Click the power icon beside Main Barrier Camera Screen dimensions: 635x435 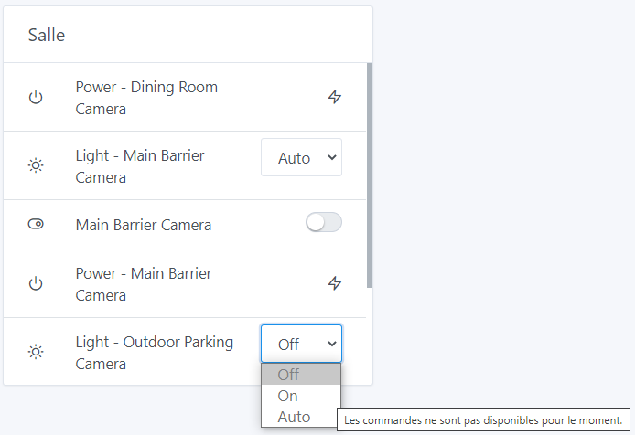(36, 283)
